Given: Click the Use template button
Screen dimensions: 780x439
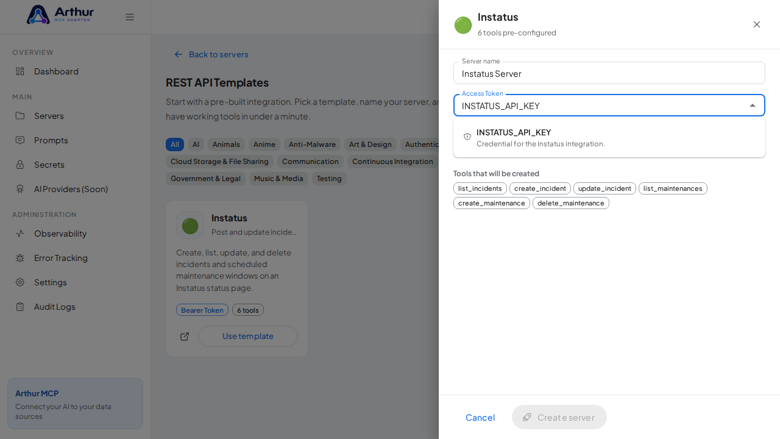Looking at the screenshot, I should click(x=248, y=336).
